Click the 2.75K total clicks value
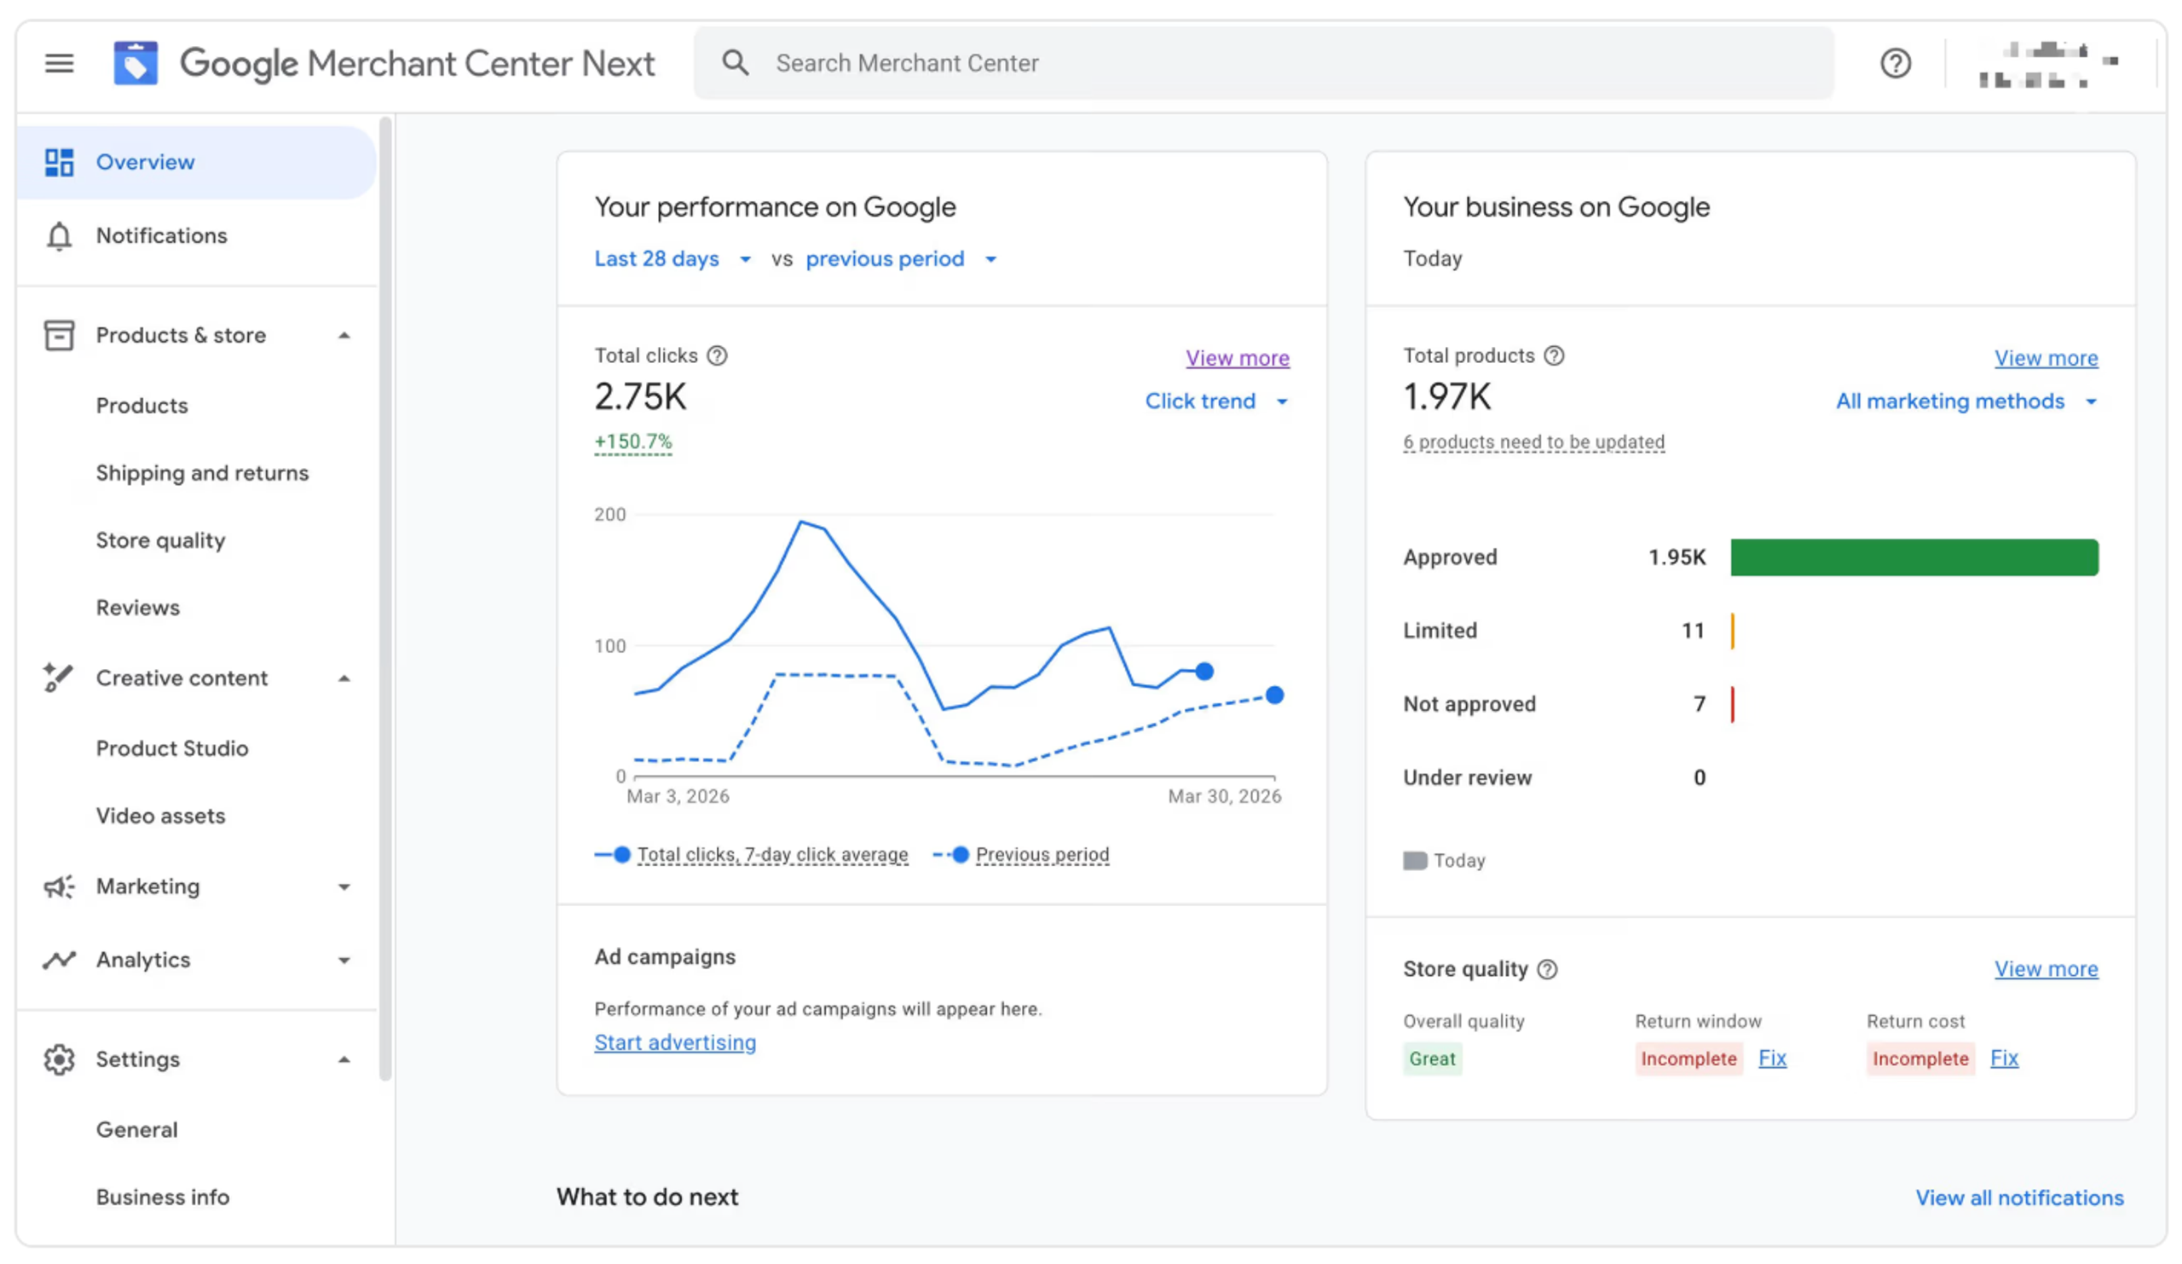Image resolution: width=2182 pixels, height=1264 pixels. point(640,397)
